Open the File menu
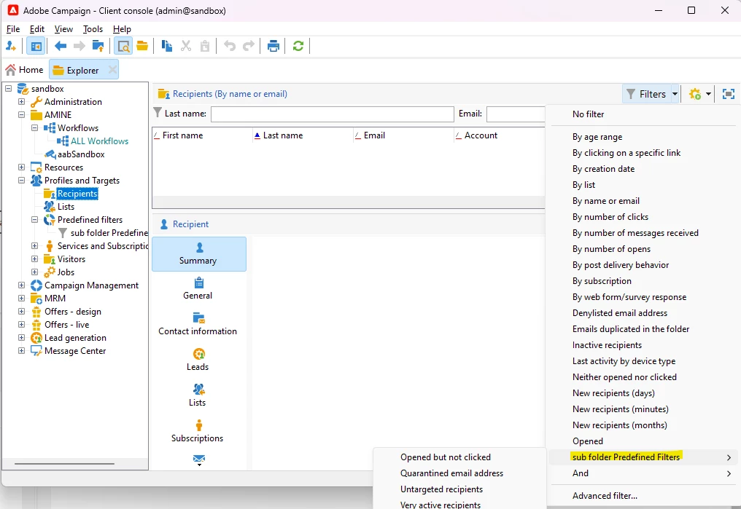 pyautogui.click(x=12, y=29)
